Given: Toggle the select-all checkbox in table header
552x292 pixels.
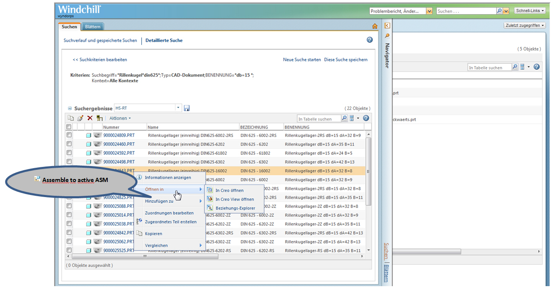Looking at the screenshot, I should point(69,127).
